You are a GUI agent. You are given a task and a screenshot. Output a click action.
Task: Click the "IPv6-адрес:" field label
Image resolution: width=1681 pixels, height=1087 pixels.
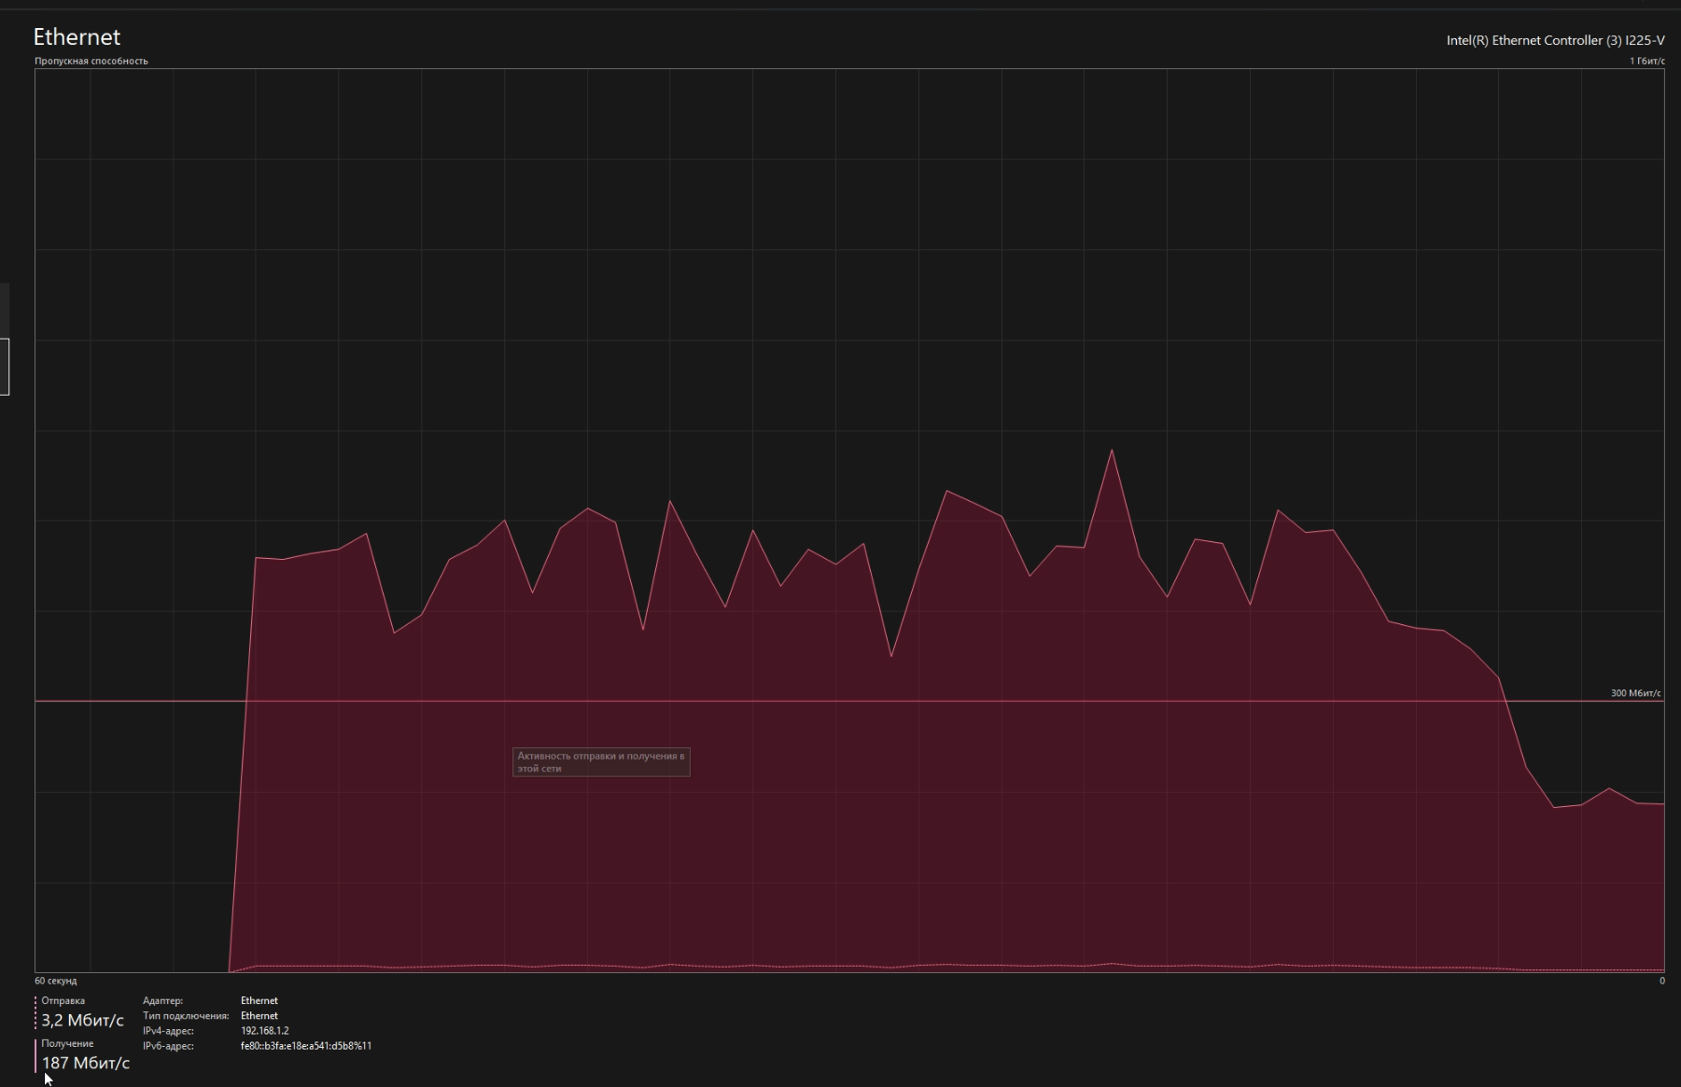[x=168, y=1046]
